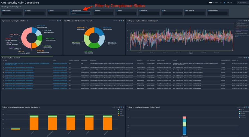This screenshot has width=249, height=137.
Task: Click the magnifier beside Findings by Compliance Status - Time Compare
Action: pyautogui.click(x=158, y=21)
